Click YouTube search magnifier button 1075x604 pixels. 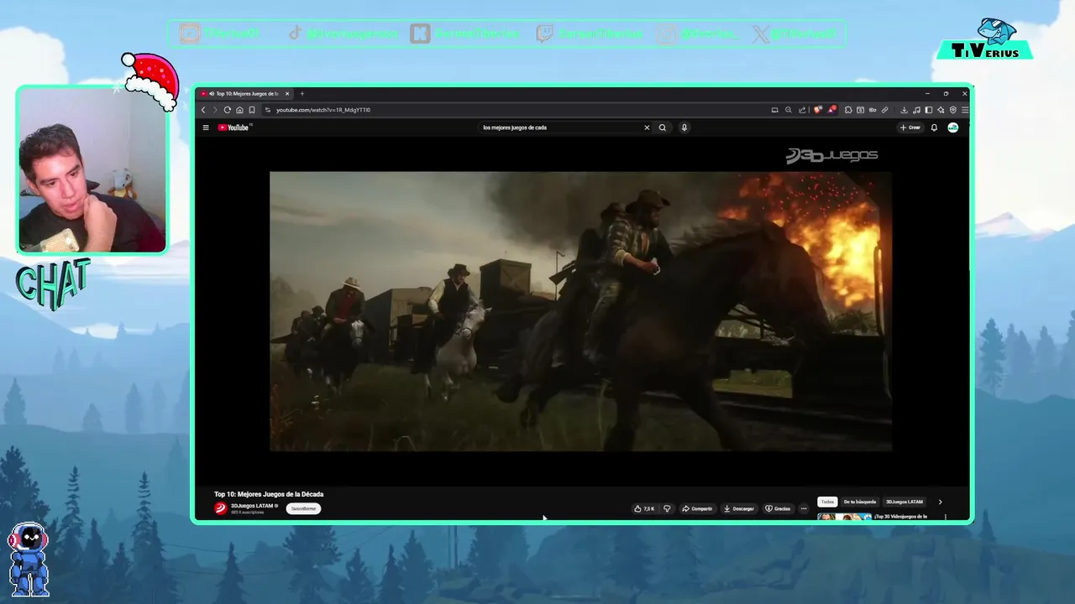[x=663, y=128]
